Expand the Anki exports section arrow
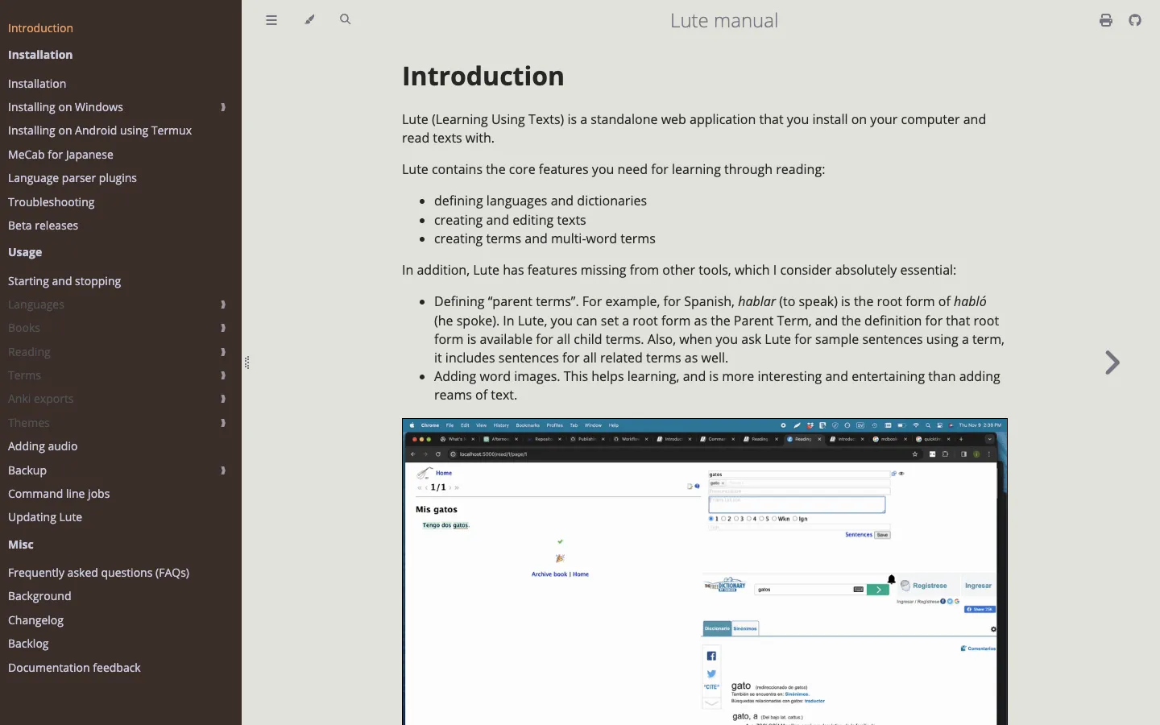The image size is (1160, 725). (x=223, y=400)
